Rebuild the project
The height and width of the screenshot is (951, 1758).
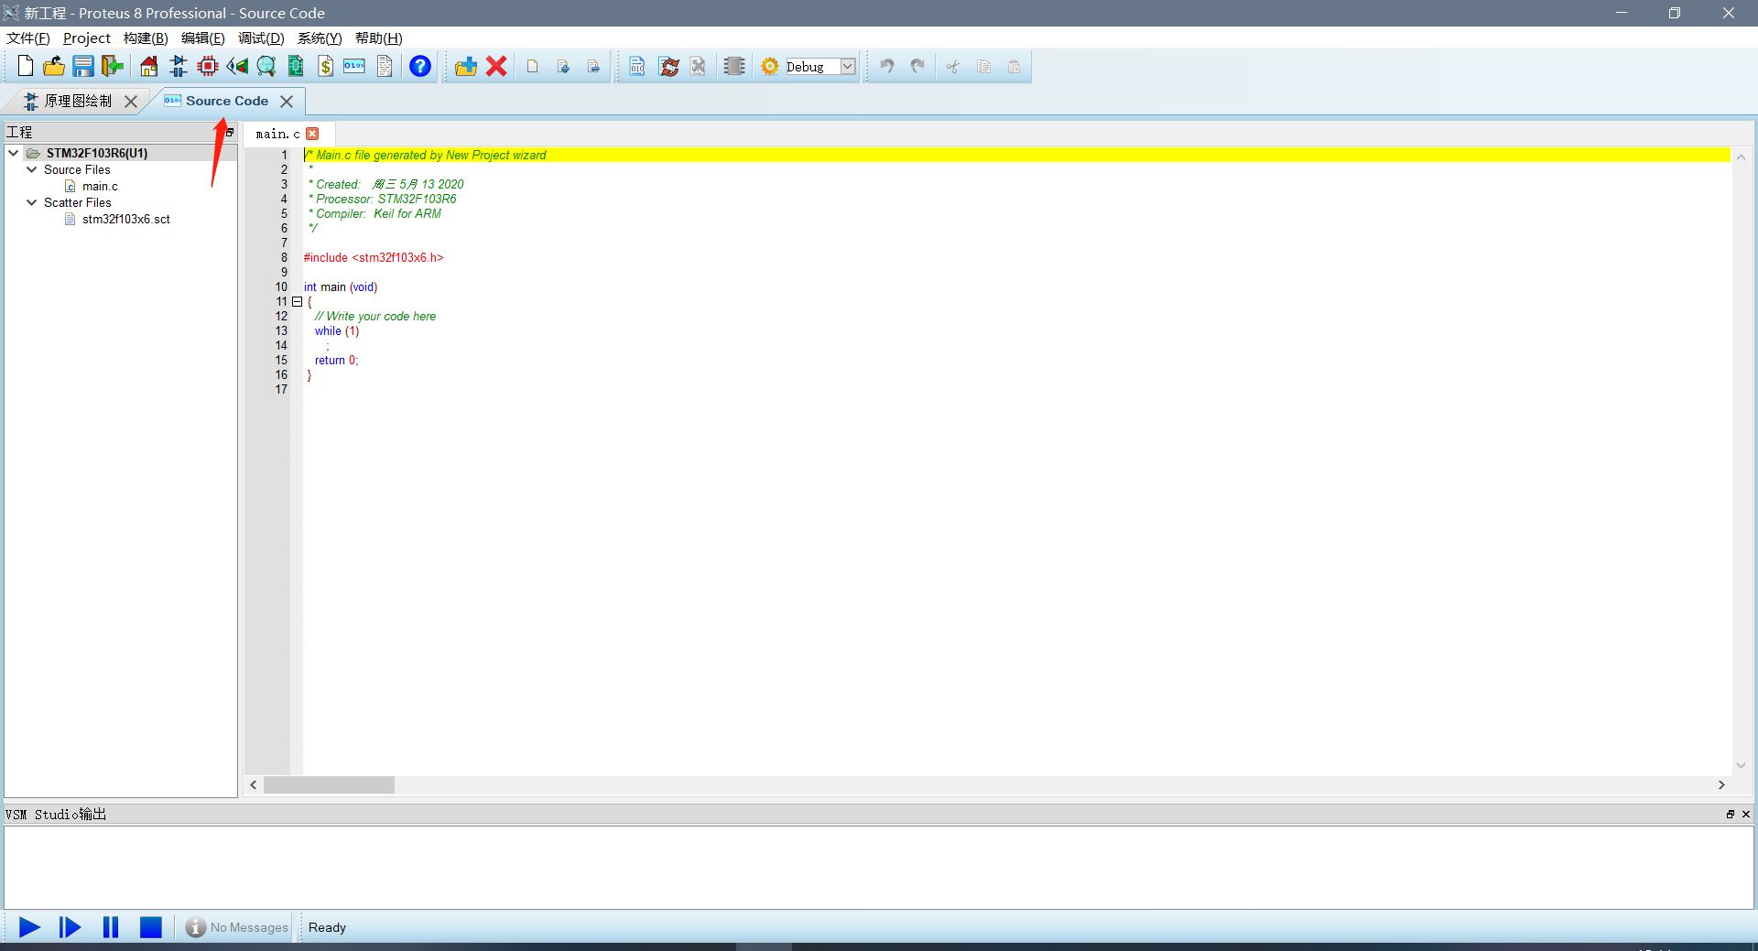(x=669, y=66)
